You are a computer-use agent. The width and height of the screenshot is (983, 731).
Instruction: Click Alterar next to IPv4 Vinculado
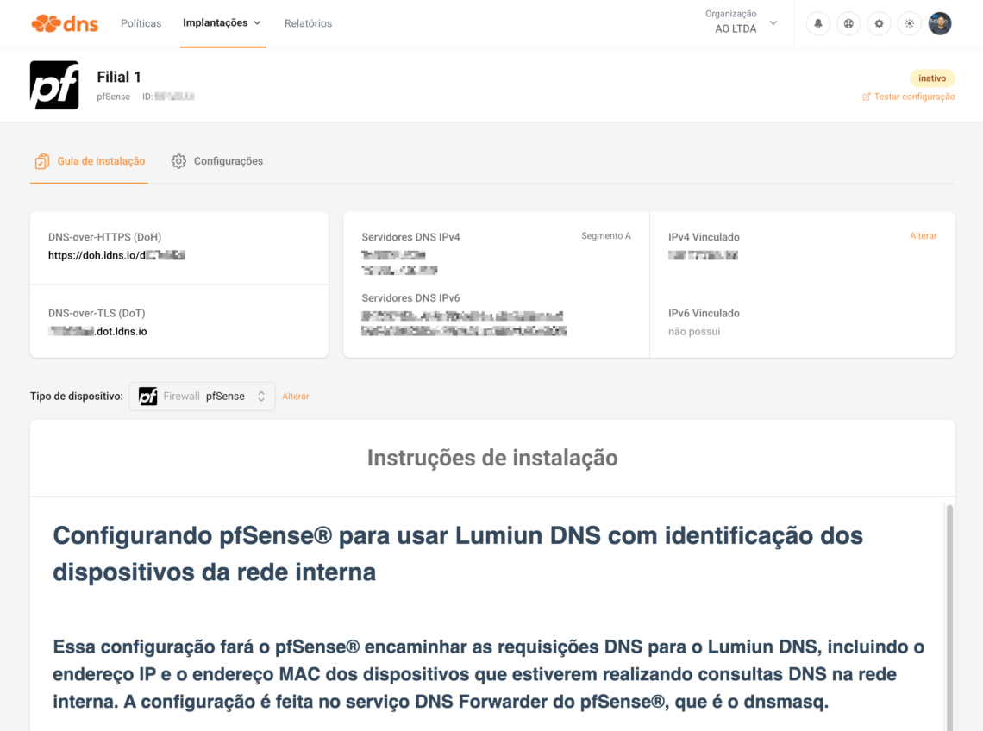923,235
